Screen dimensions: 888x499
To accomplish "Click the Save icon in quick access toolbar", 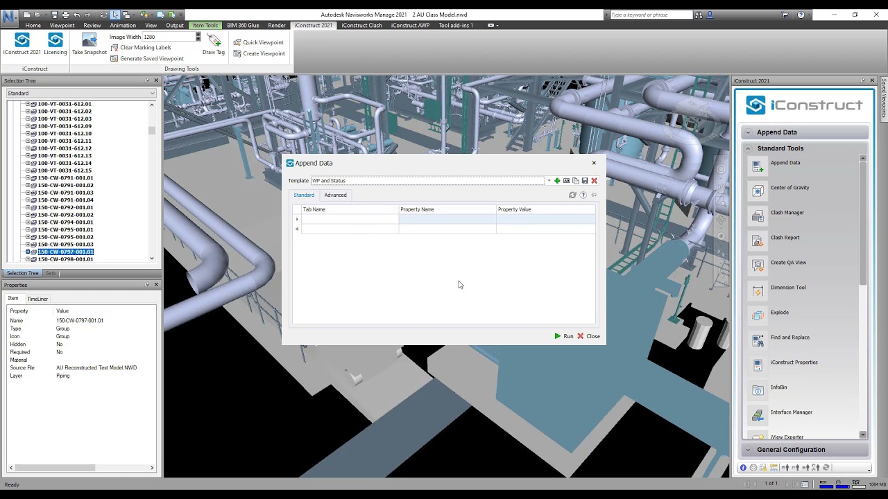I will [53, 15].
